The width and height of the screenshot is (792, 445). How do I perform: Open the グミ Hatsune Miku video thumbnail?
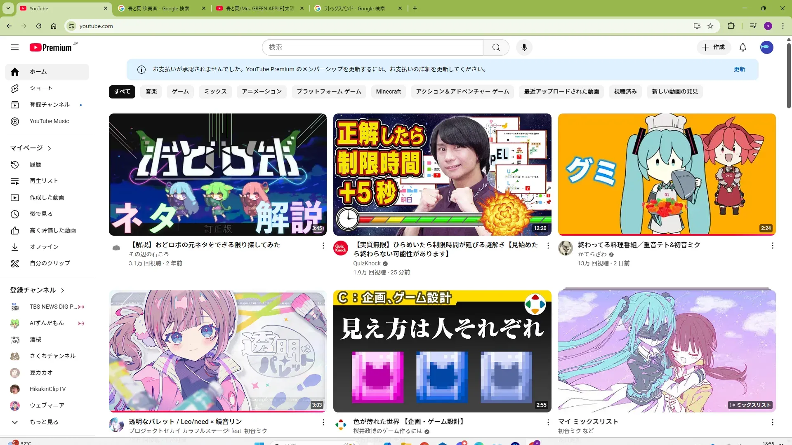point(666,174)
